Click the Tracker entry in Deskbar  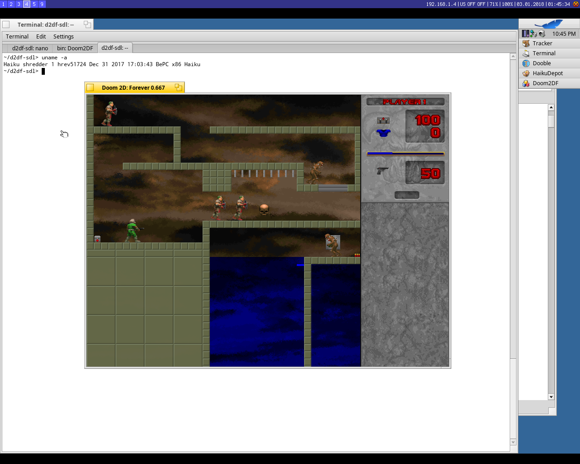coord(549,43)
